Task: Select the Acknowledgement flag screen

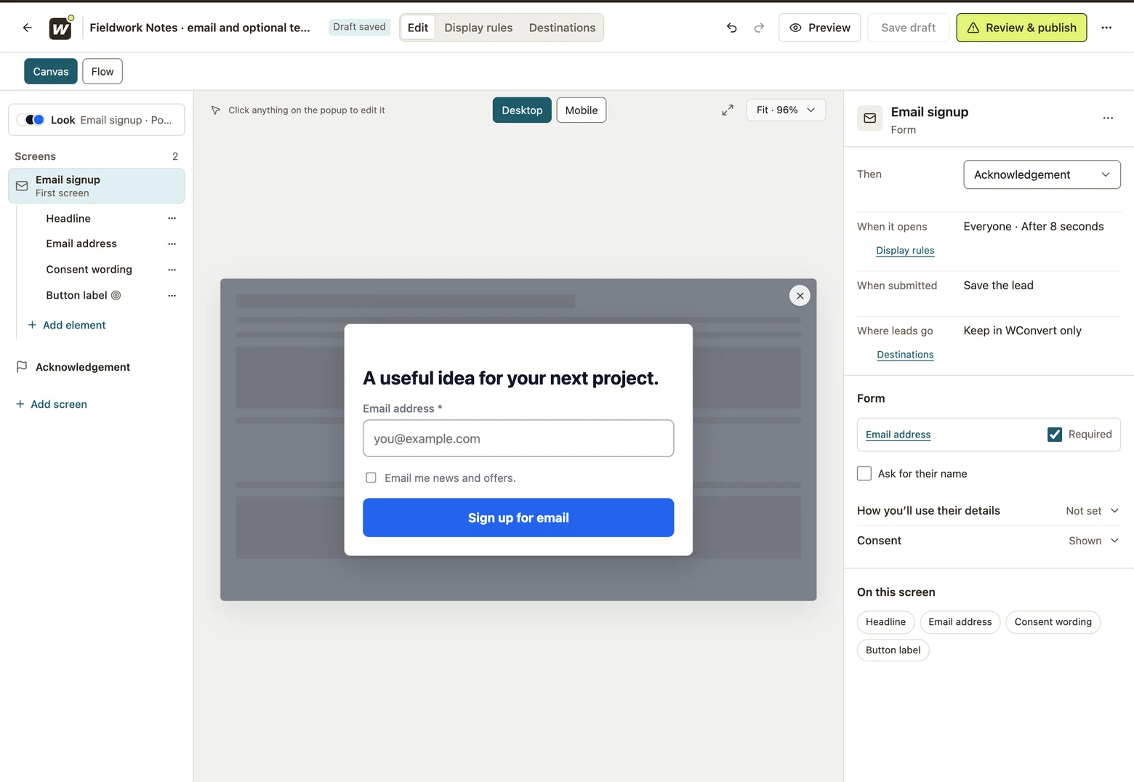Action: pyautogui.click(x=96, y=367)
